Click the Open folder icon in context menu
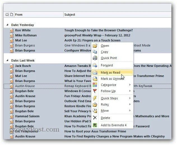Screen dimensions: 177x145 95,46
